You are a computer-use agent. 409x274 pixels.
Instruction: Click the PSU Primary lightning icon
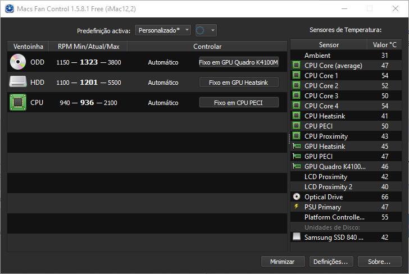[296, 207]
